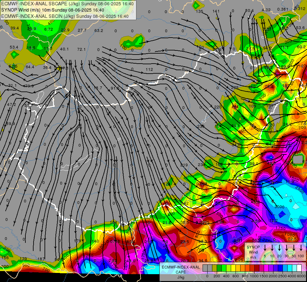Click the map value 156
The width and height of the screenshot is (307, 282).
point(5,258)
